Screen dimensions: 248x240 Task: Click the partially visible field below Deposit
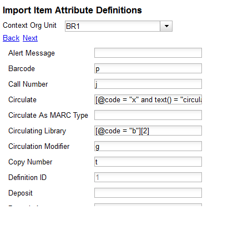[x=148, y=205]
